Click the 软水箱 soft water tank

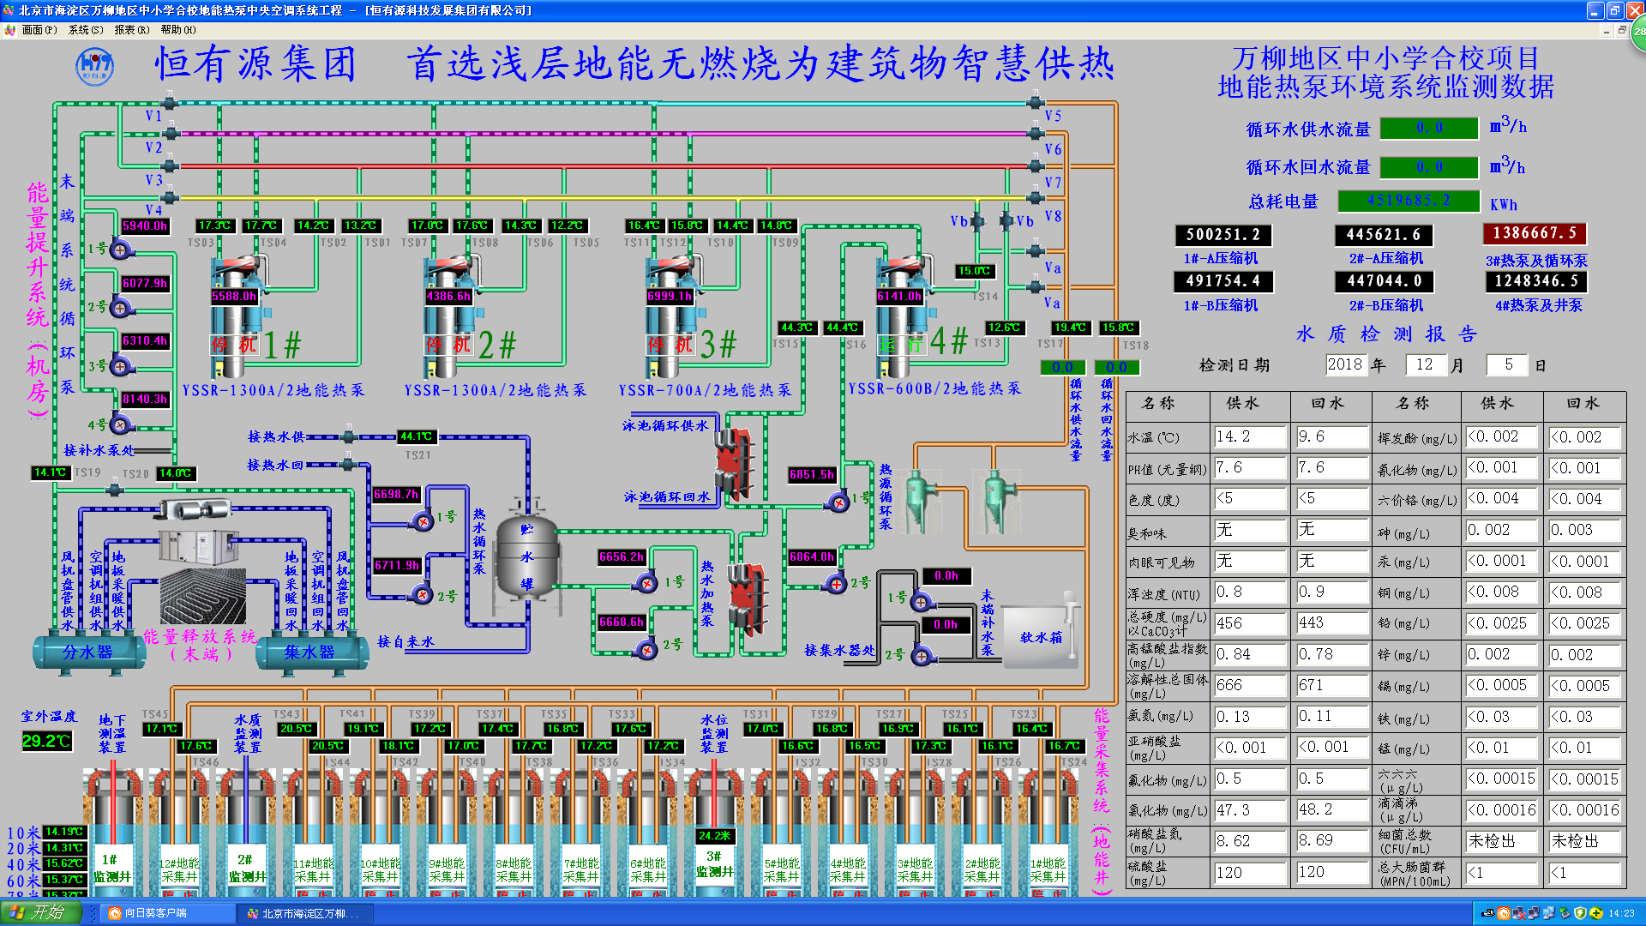point(1040,636)
